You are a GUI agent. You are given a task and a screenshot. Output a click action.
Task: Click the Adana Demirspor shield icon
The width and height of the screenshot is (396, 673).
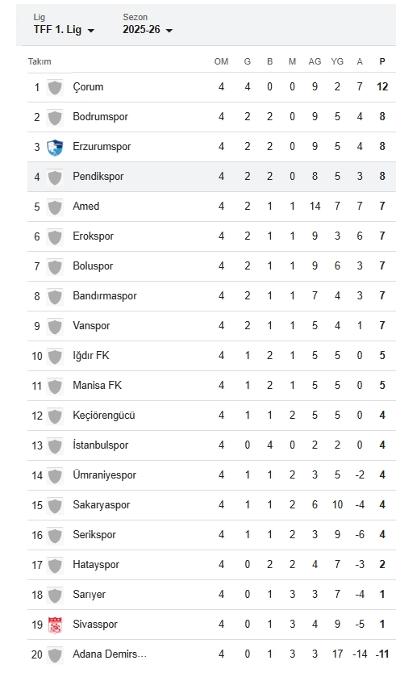pyautogui.click(x=55, y=655)
